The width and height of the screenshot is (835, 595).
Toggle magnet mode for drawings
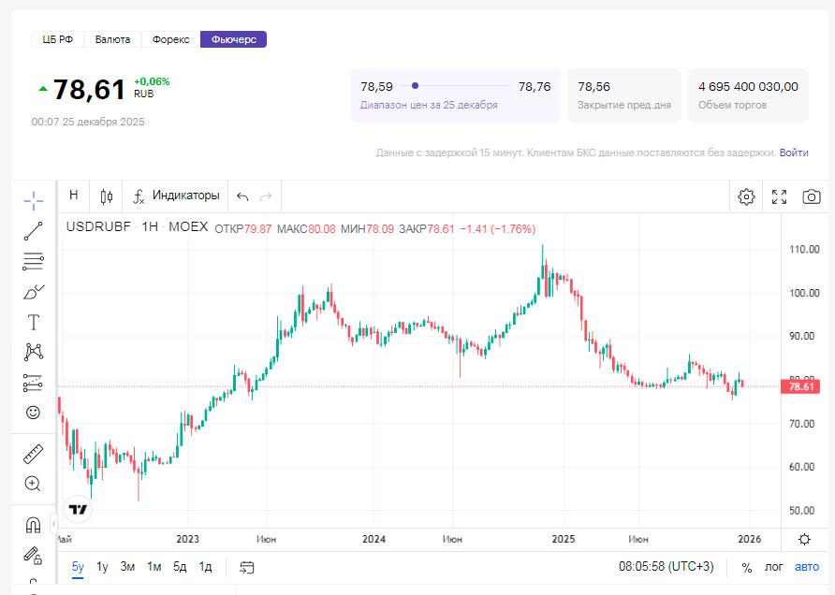[x=33, y=525]
